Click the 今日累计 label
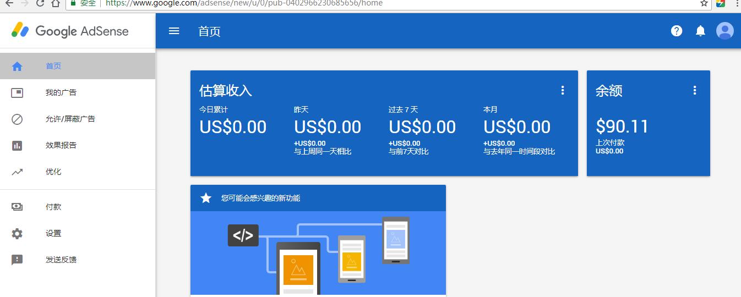This screenshot has width=741, height=297. (214, 109)
